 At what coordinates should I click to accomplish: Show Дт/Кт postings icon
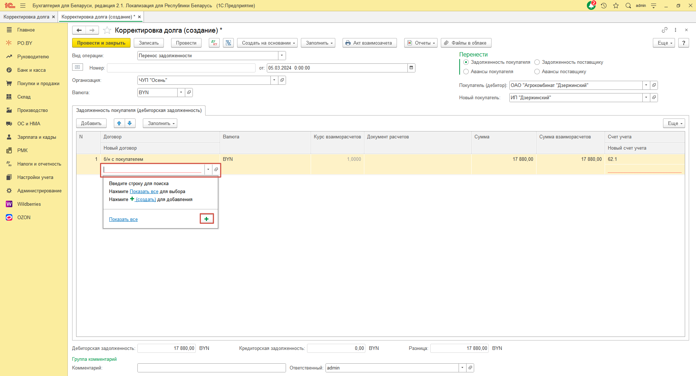point(214,43)
